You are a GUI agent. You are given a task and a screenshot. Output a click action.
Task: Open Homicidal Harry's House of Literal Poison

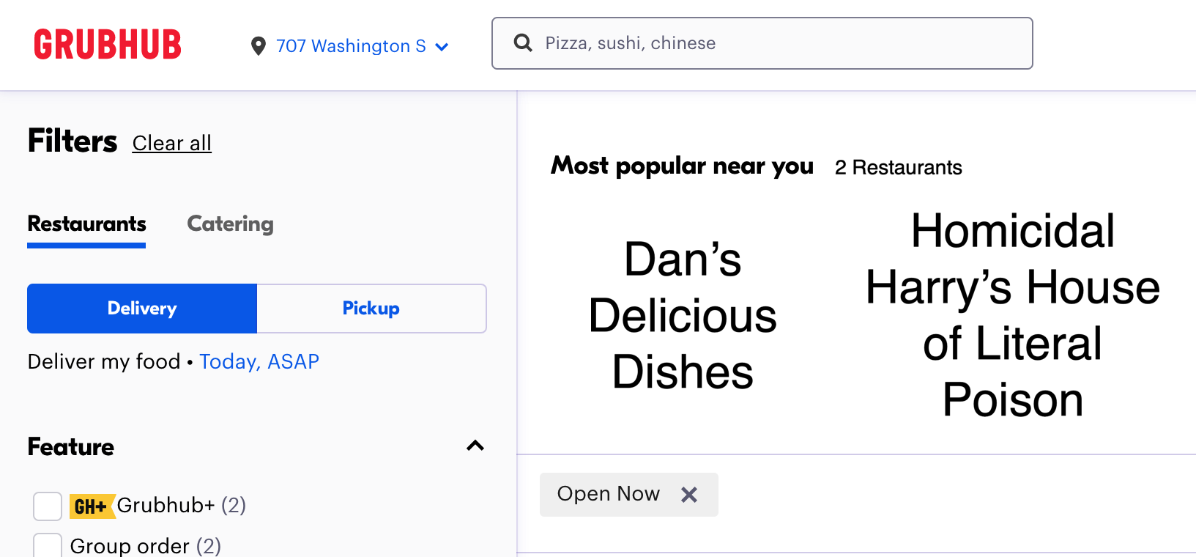(1012, 315)
